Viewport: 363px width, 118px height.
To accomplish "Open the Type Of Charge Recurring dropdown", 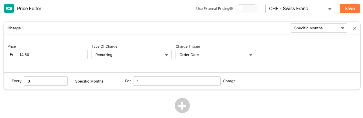I will pyautogui.click(x=131, y=55).
